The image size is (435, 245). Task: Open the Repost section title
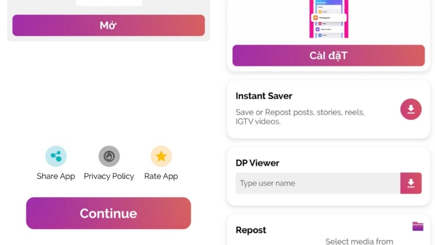coord(251,230)
